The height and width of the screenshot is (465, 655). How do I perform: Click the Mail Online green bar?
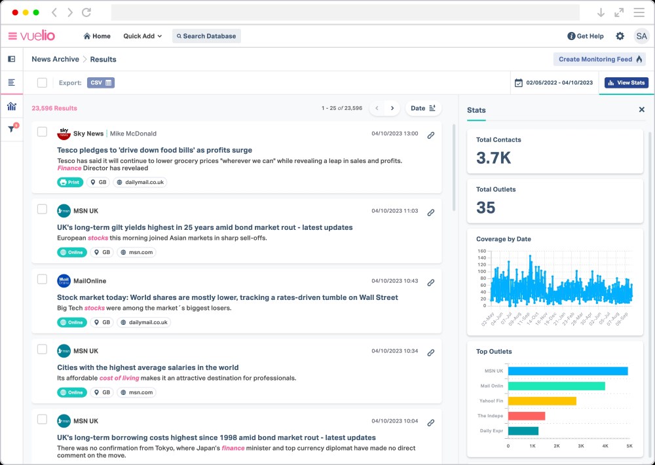(x=556, y=386)
